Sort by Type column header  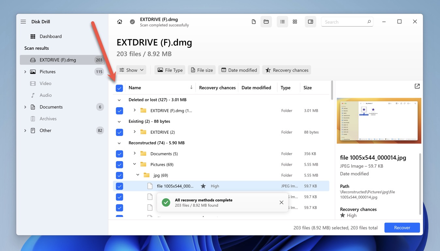(x=285, y=88)
